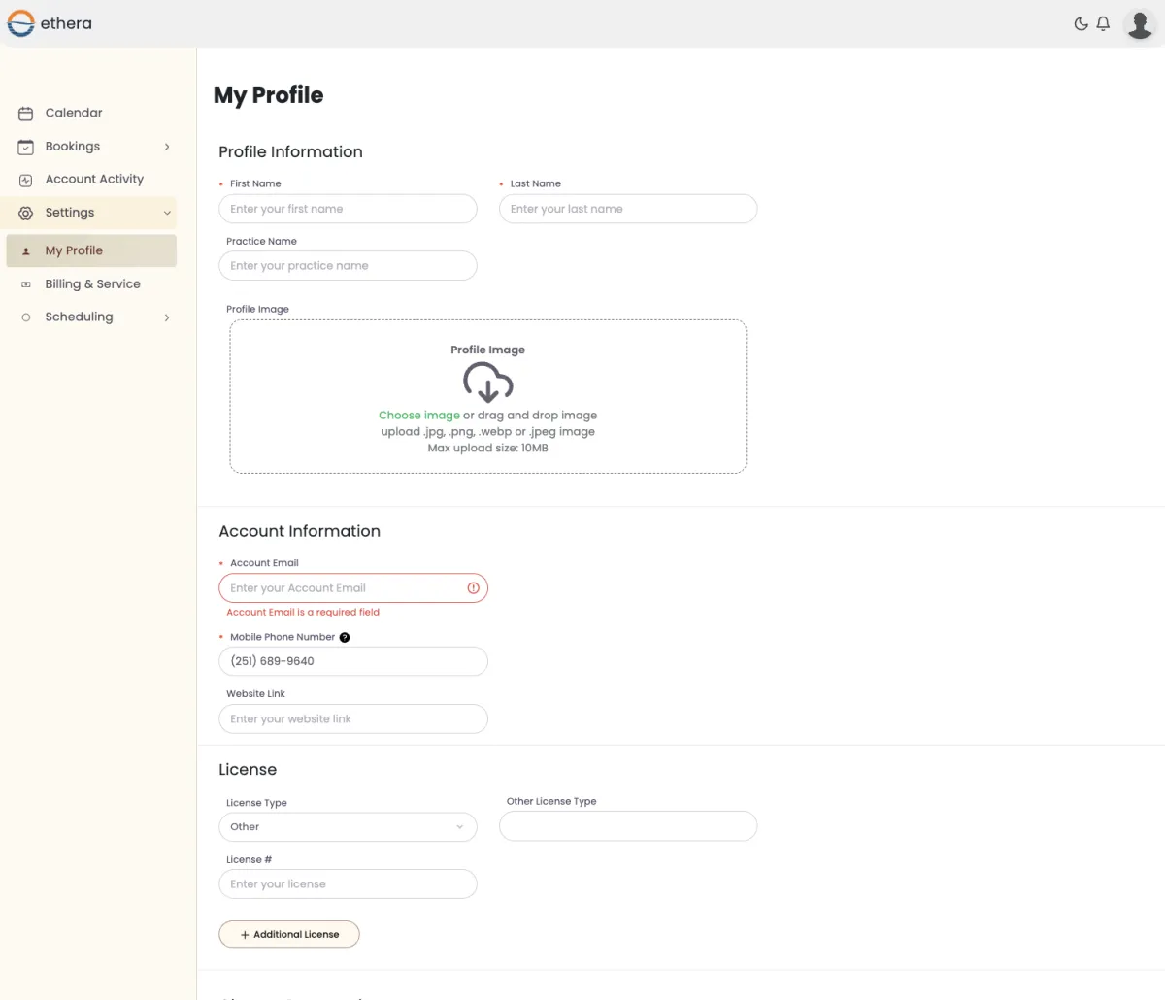The width and height of the screenshot is (1165, 1000).
Task: Click the Additional License button
Action: click(x=289, y=934)
